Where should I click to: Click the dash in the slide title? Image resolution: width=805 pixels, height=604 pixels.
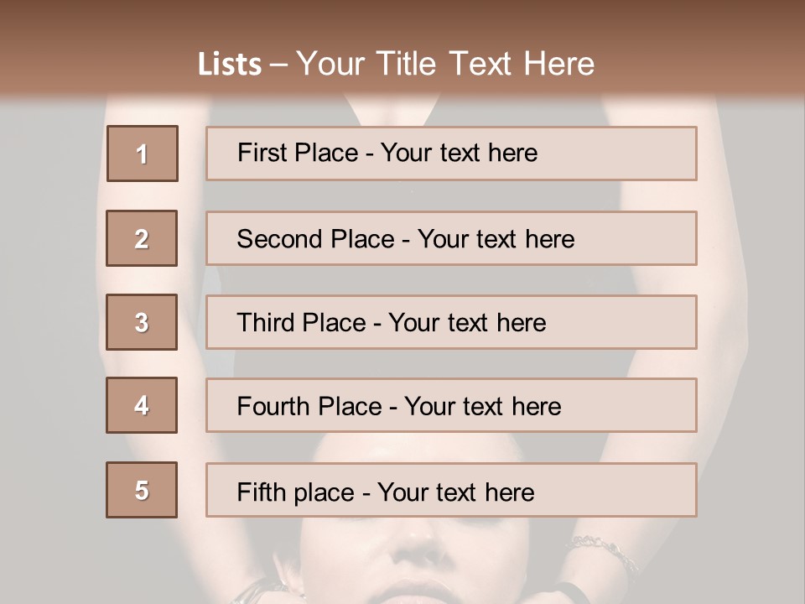pyautogui.click(x=278, y=65)
